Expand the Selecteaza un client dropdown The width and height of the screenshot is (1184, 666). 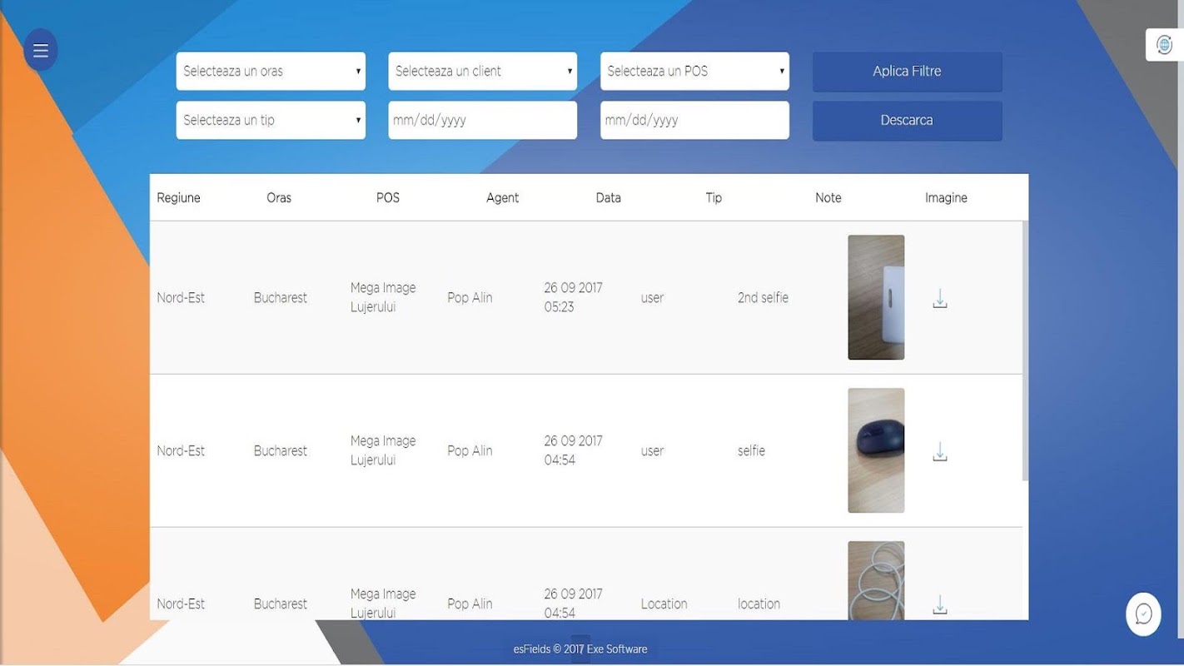point(483,72)
